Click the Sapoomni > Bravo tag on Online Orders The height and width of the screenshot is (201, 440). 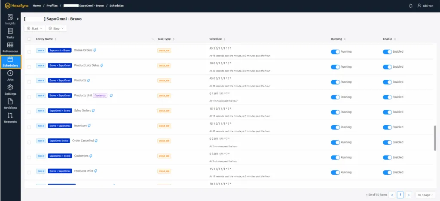coord(60,51)
